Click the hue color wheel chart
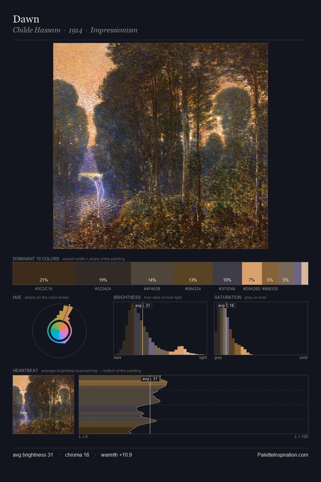The height and width of the screenshot is (482, 321). pos(59,331)
